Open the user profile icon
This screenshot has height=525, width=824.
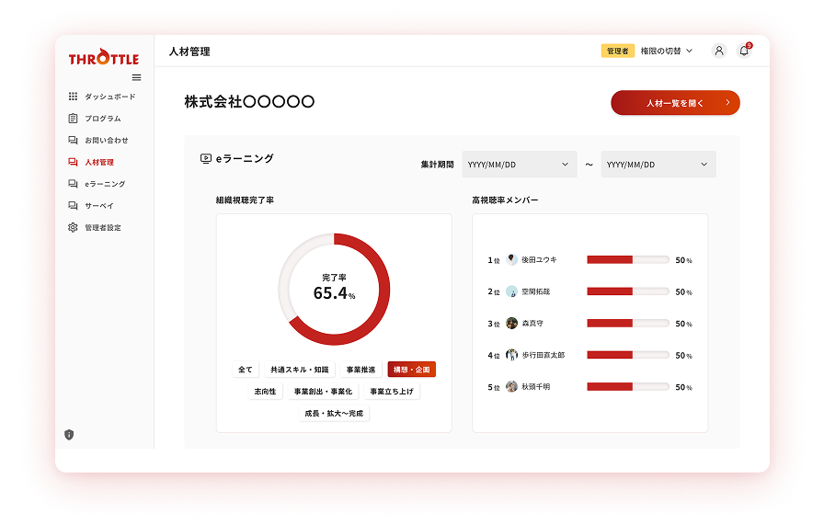719,51
